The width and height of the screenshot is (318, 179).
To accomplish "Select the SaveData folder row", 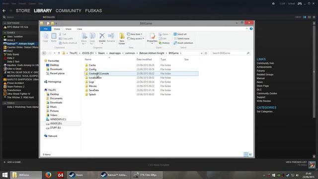I will coord(141,90).
